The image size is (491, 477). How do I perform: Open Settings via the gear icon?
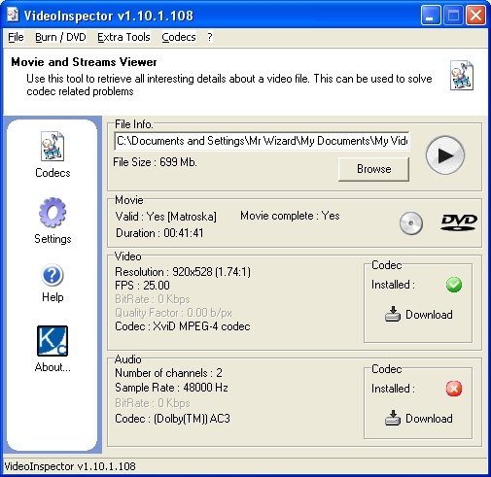(x=53, y=213)
